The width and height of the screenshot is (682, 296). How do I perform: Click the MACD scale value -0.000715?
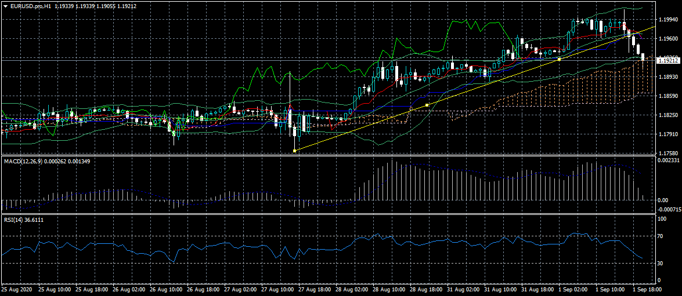click(x=669, y=209)
